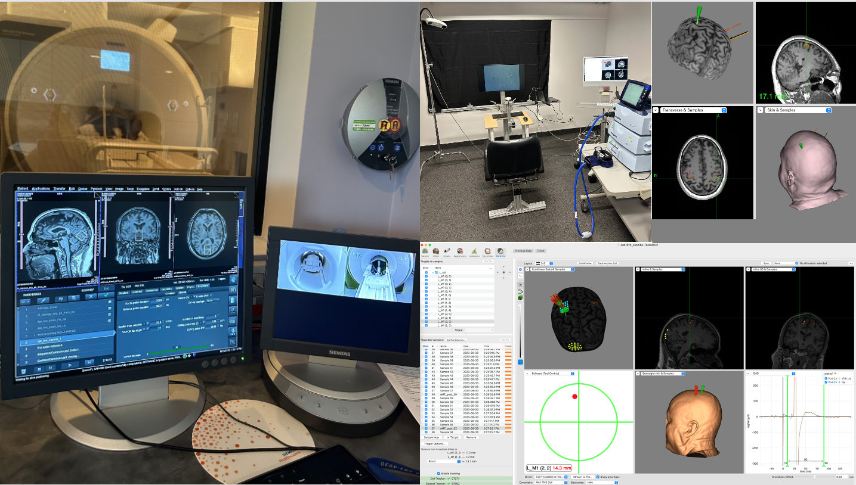Open the Crosshairs Mini TMS Coil dropdown
Screen dimensions: 856x485
point(551,482)
